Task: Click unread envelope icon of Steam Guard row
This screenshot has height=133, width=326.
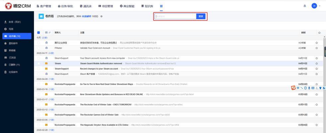Action: coord(47,63)
